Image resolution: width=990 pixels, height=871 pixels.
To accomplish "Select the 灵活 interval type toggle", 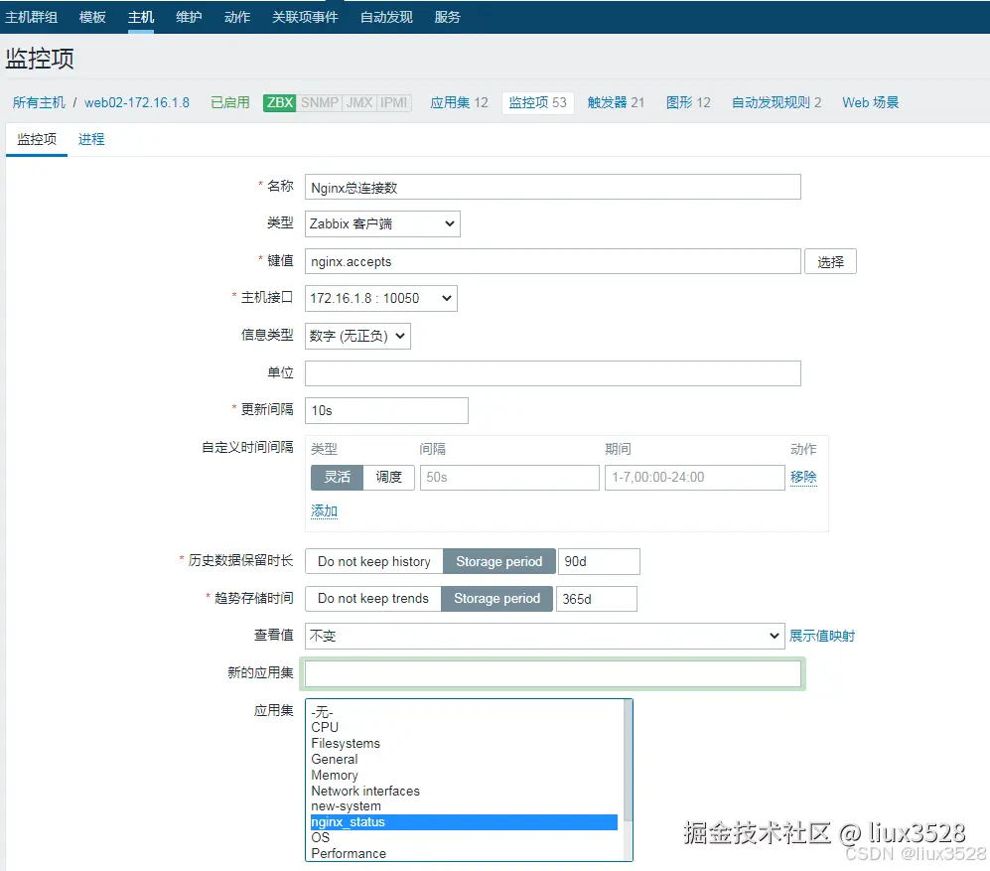I will coord(338,478).
